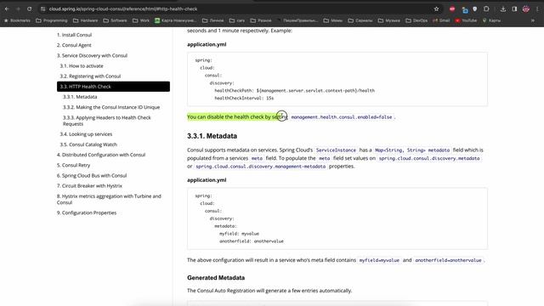The image size is (544, 306).
Task: Open the green map bookmark (Карта)
Action: point(175,20)
